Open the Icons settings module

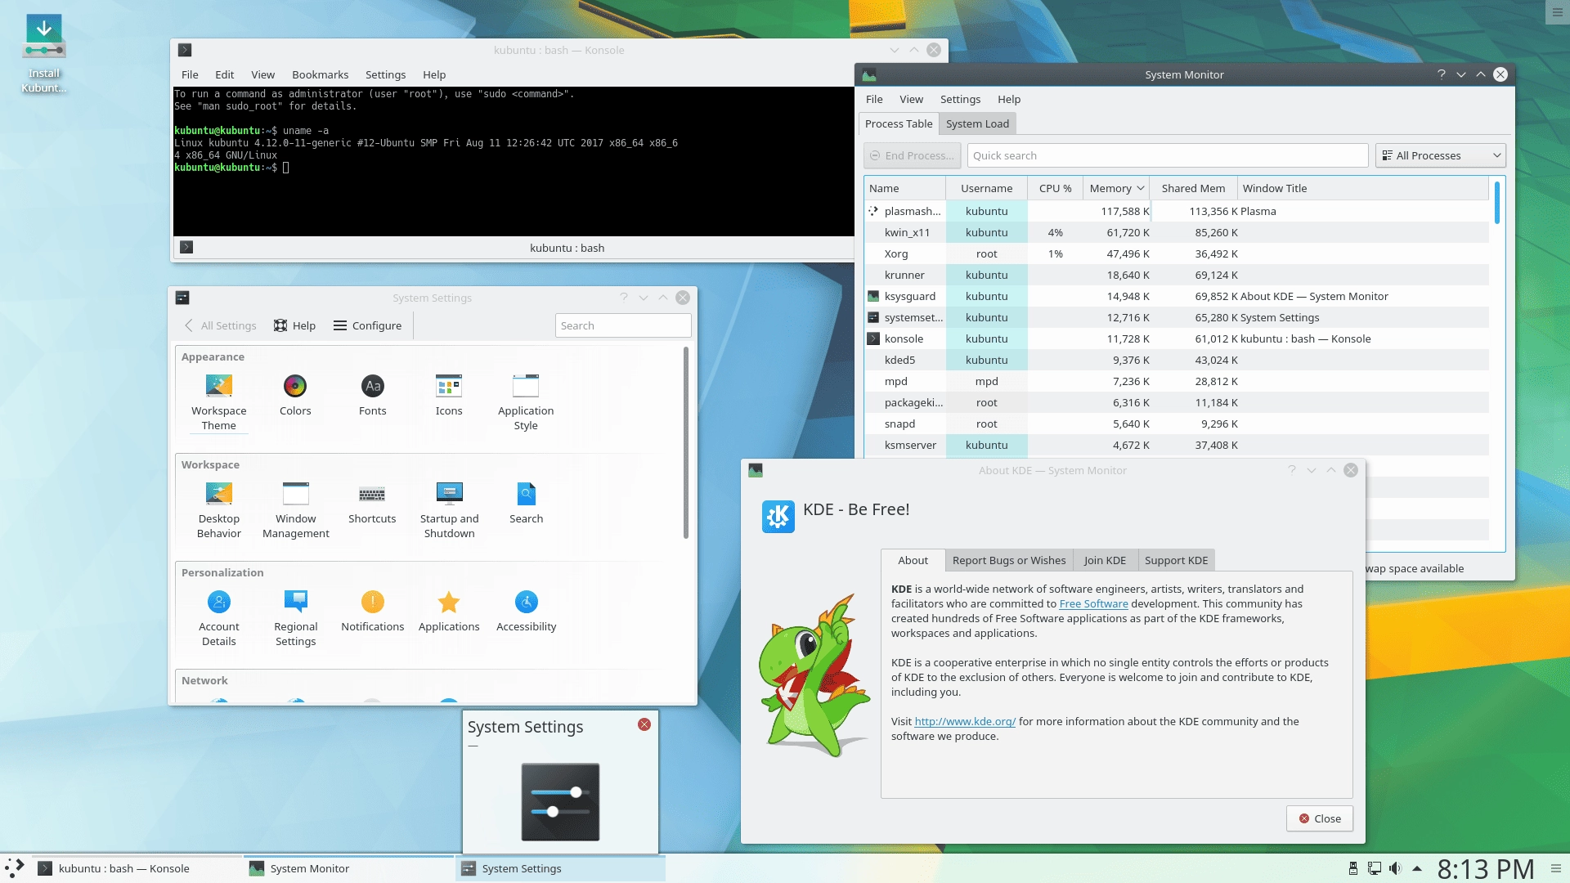click(x=449, y=395)
